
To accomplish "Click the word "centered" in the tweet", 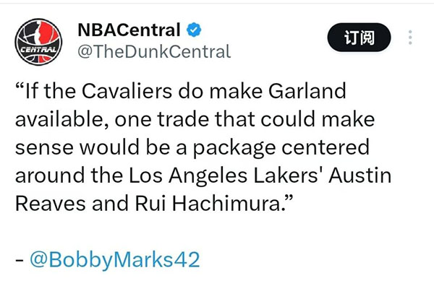I will (x=325, y=147).
